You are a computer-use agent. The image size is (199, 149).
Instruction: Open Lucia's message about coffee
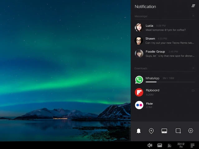tap(165, 28)
